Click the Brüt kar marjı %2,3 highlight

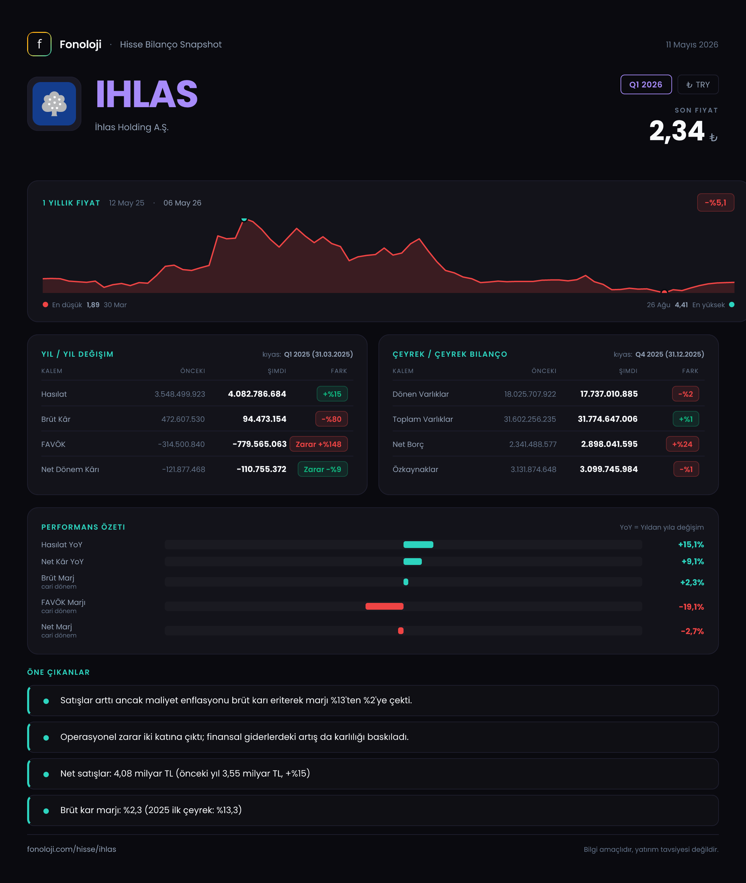[x=373, y=810]
